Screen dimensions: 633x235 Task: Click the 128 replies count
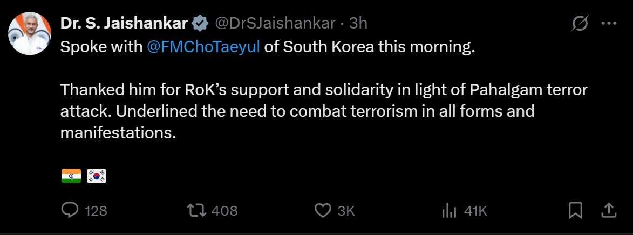point(96,211)
